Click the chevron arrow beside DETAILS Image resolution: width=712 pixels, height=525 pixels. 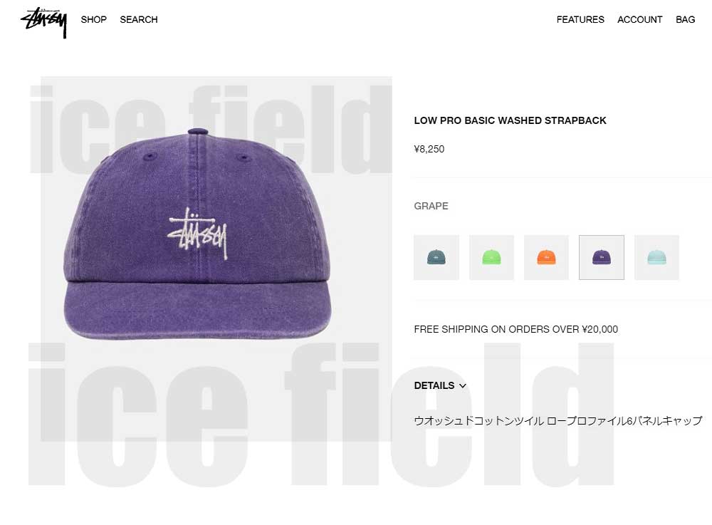(463, 386)
